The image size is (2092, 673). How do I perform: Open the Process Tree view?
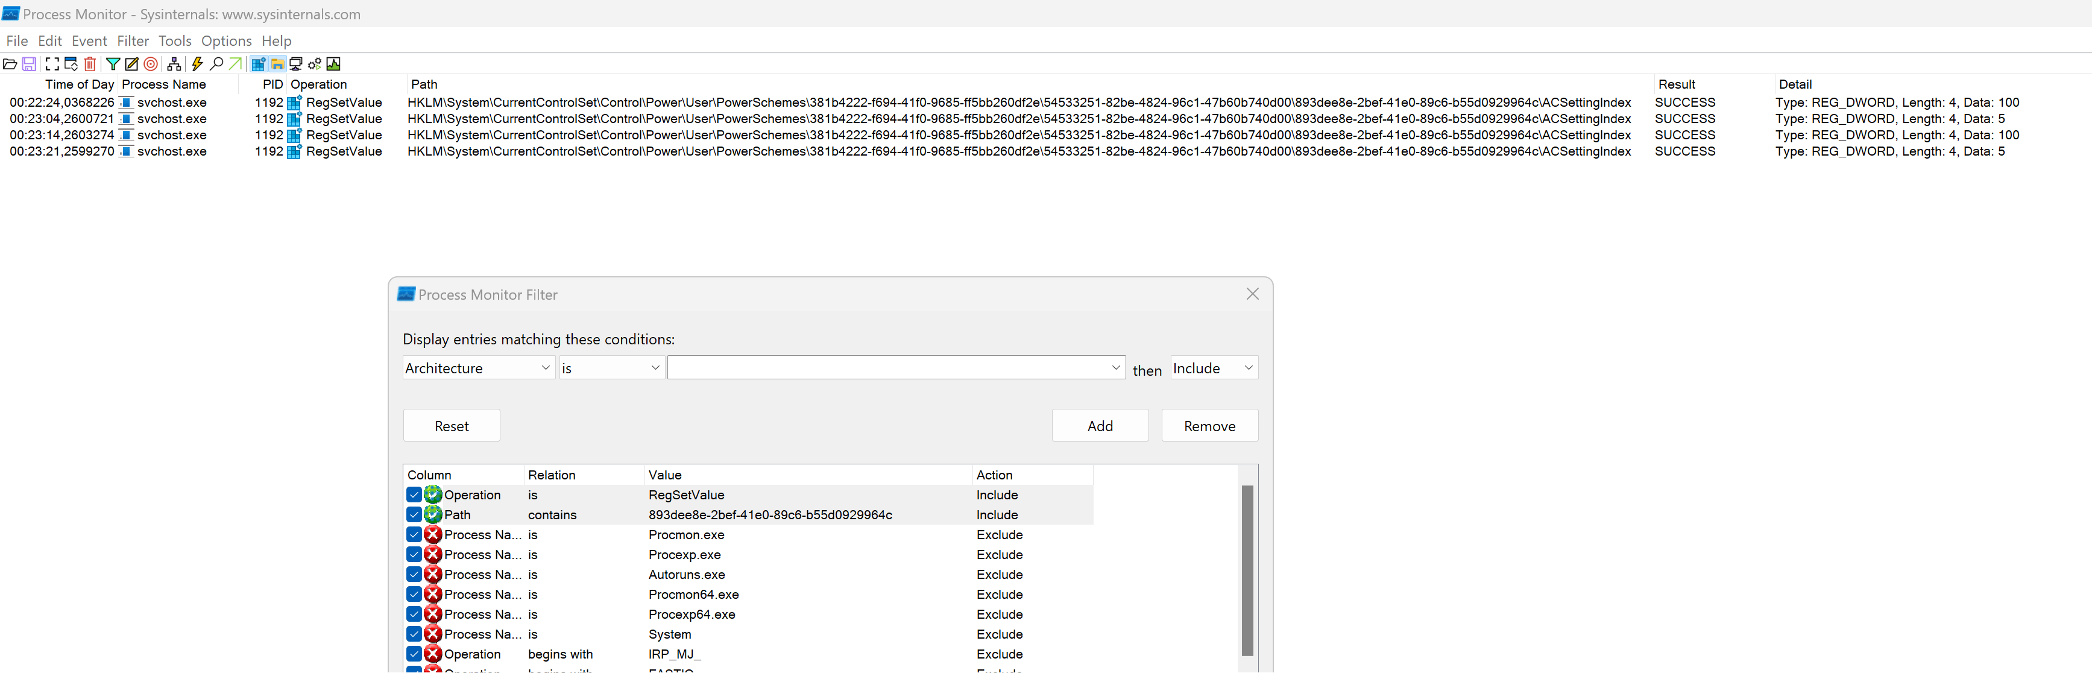[174, 64]
